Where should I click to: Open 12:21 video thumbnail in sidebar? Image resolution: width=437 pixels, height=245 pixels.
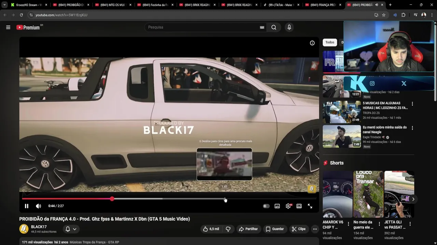tap(342, 86)
